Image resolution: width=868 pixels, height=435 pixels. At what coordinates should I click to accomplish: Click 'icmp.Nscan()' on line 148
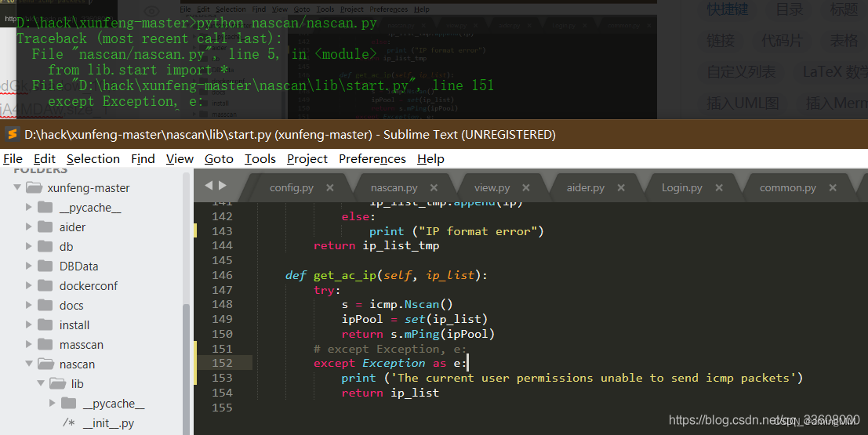pos(412,304)
